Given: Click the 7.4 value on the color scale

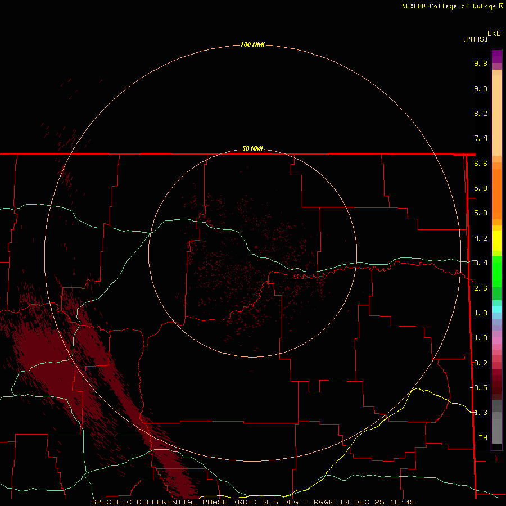Looking at the screenshot, I should pos(481,138).
